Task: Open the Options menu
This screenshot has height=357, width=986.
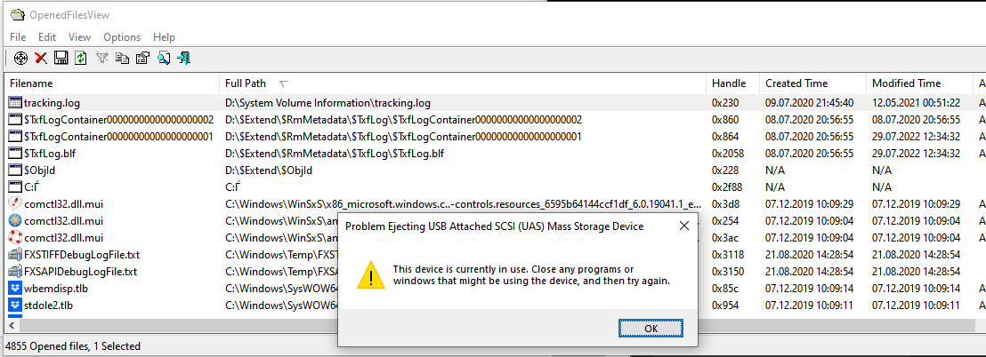Action: pyautogui.click(x=122, y=37)
